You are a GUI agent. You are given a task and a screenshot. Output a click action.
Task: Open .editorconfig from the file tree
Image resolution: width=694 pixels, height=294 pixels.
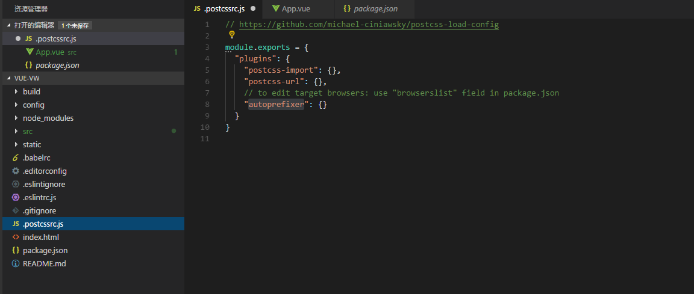tap(93, 171)
